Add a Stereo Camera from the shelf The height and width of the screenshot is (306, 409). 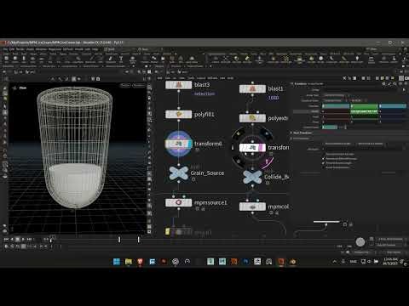[371, 59]
